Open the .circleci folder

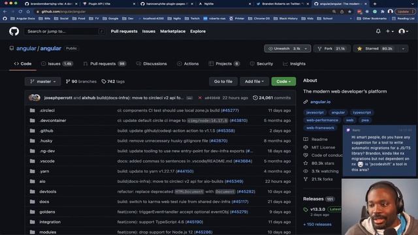pos(47,110)
